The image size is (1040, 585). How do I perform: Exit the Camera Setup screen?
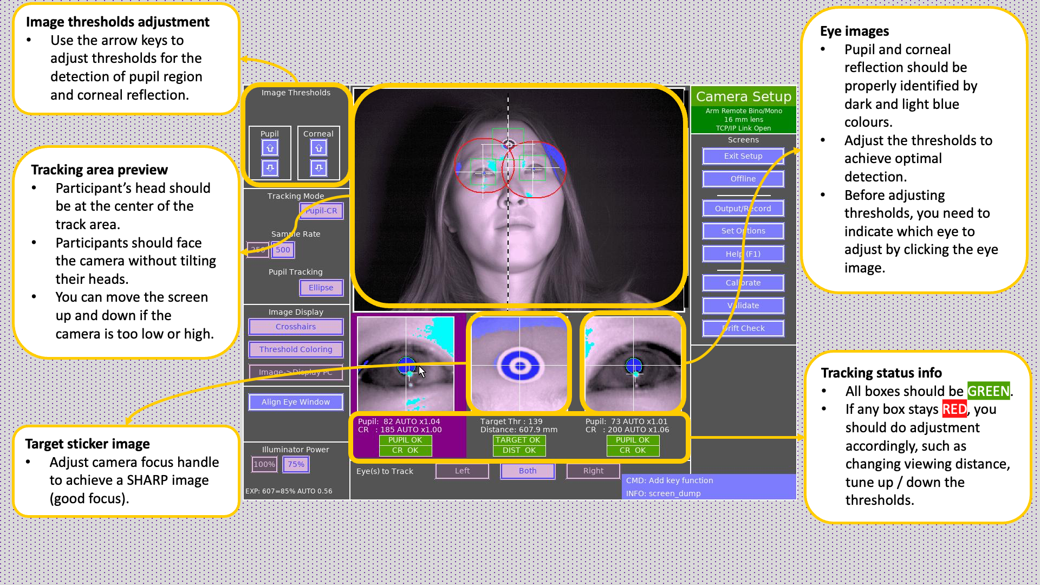point(743,156)
